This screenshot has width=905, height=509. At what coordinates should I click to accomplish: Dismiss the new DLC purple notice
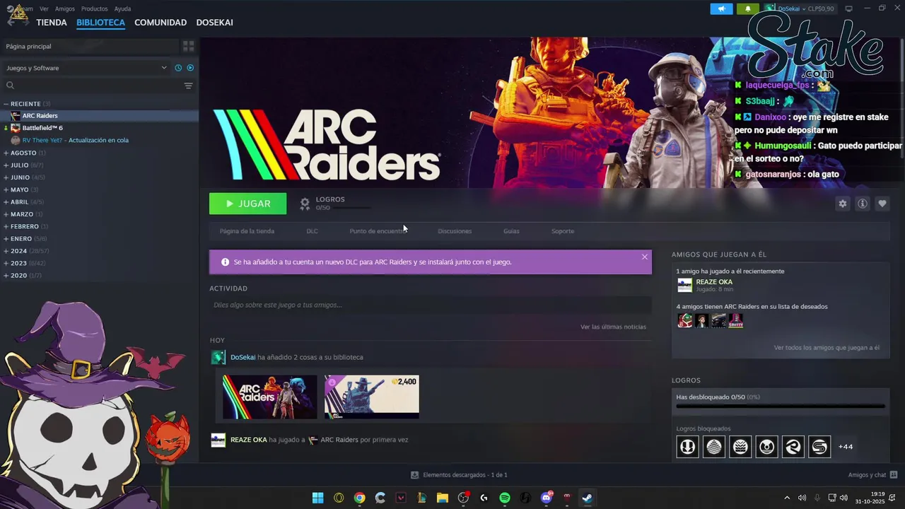point(644,257)
